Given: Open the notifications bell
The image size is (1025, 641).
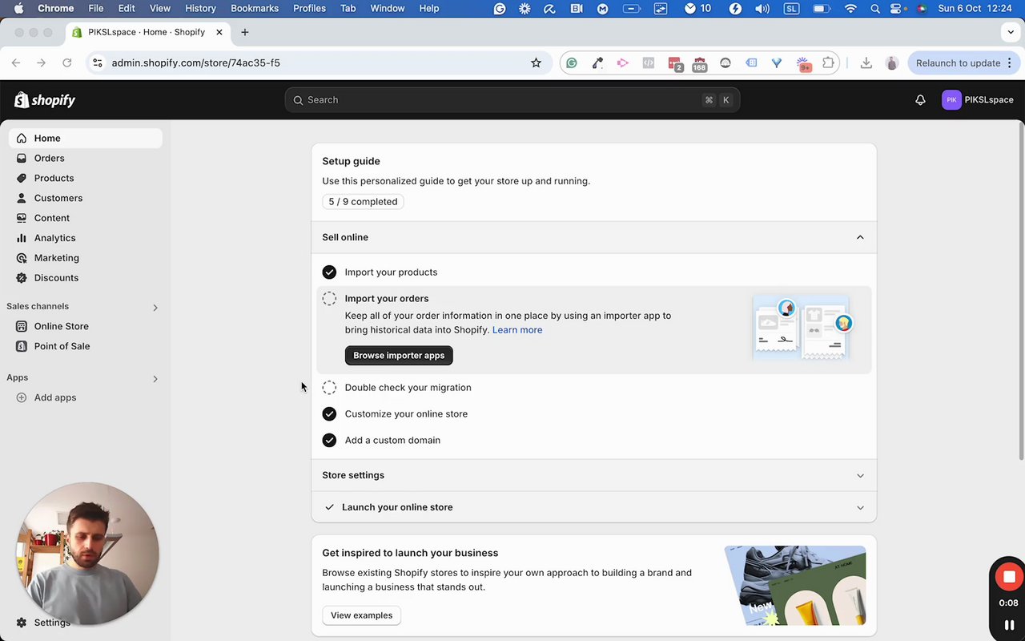Looking at the screenshot, I should 920,100.
